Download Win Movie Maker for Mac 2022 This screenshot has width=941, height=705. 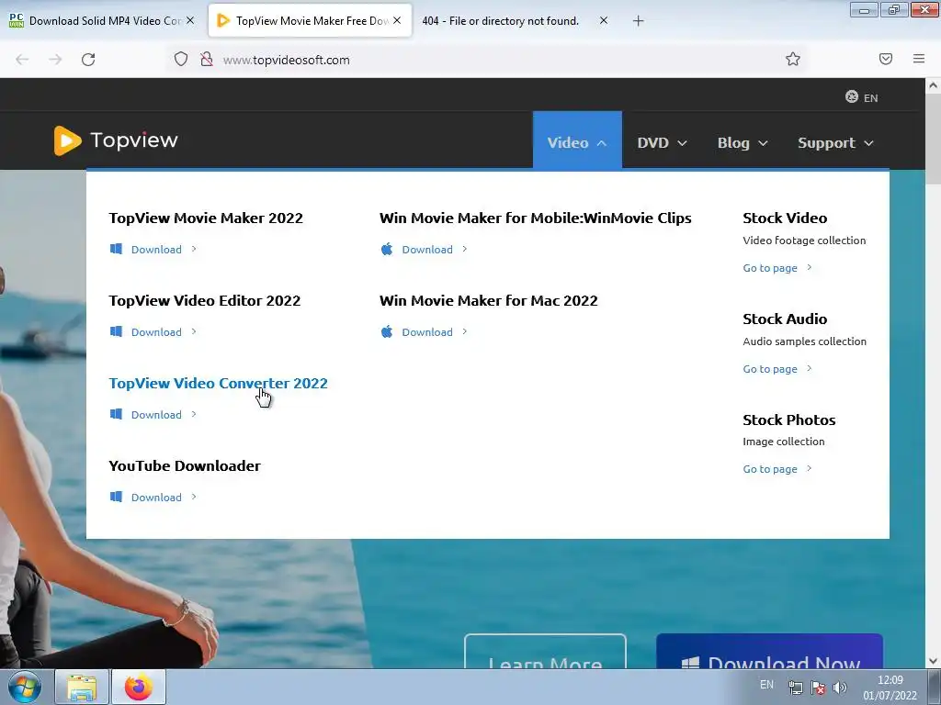click(x=427, y=332)
